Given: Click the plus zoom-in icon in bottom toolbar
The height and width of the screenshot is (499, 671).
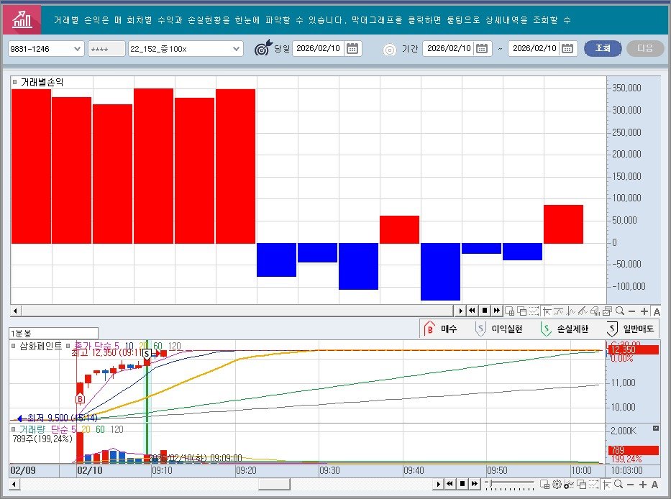Looking at the screenshot, I should (x=643, y=485).
